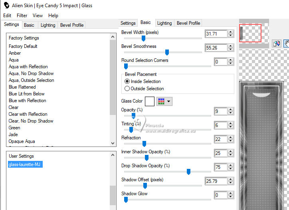The image size is (289, 210).
Task: Click the Glass Color white swatch
Action: click(149, 101)
